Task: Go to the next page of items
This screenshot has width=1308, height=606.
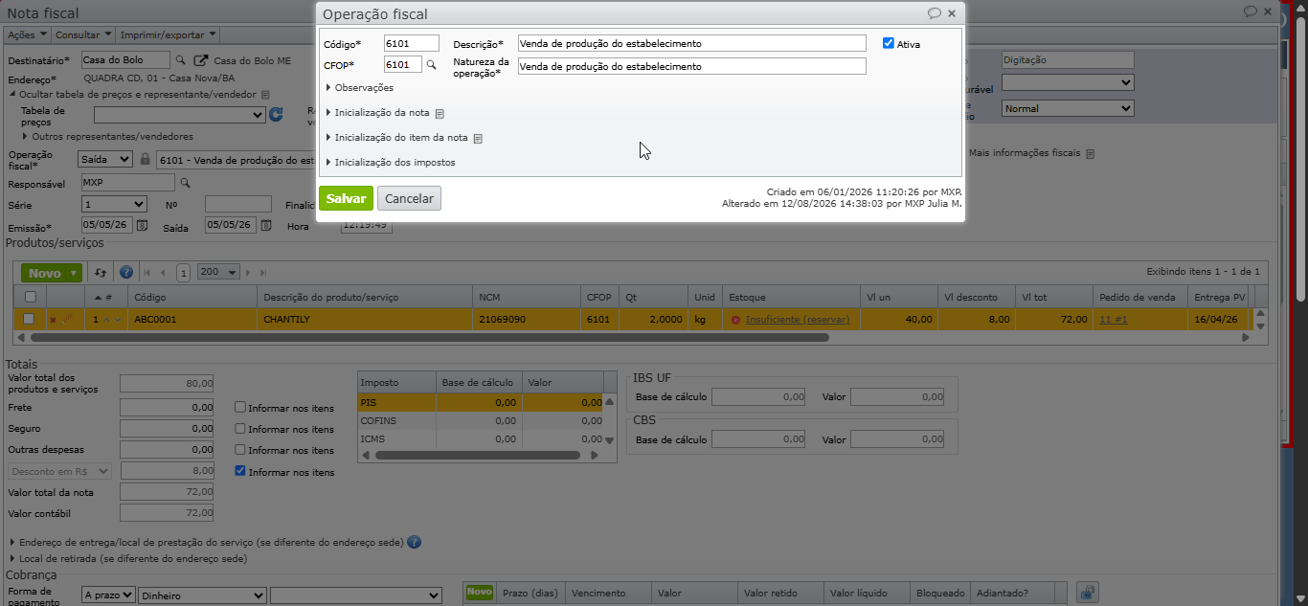Action: [249, 273]
